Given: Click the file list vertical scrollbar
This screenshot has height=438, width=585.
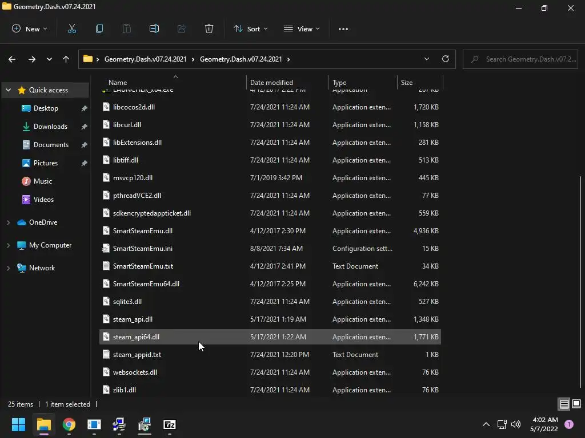Looking at the screenshot, I should (580, 281).
